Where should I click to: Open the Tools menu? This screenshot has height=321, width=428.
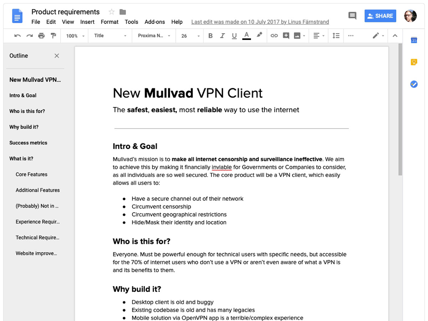[131, 22]
